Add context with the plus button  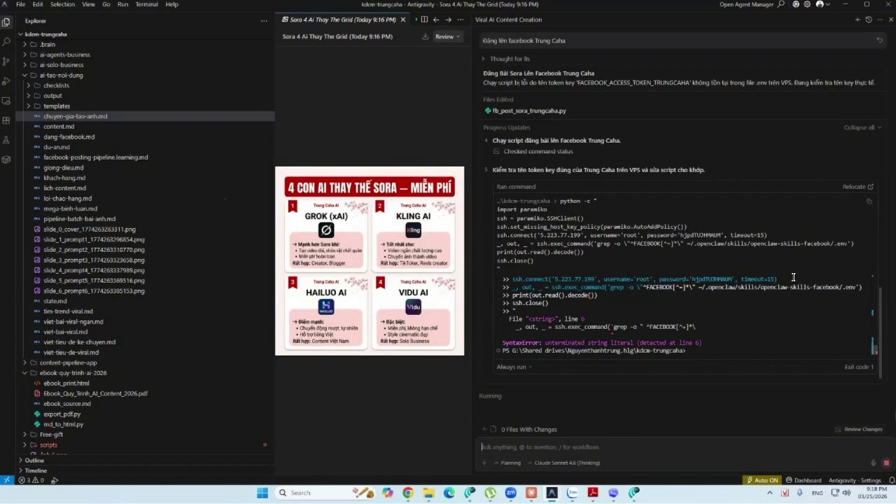(484, 463)
